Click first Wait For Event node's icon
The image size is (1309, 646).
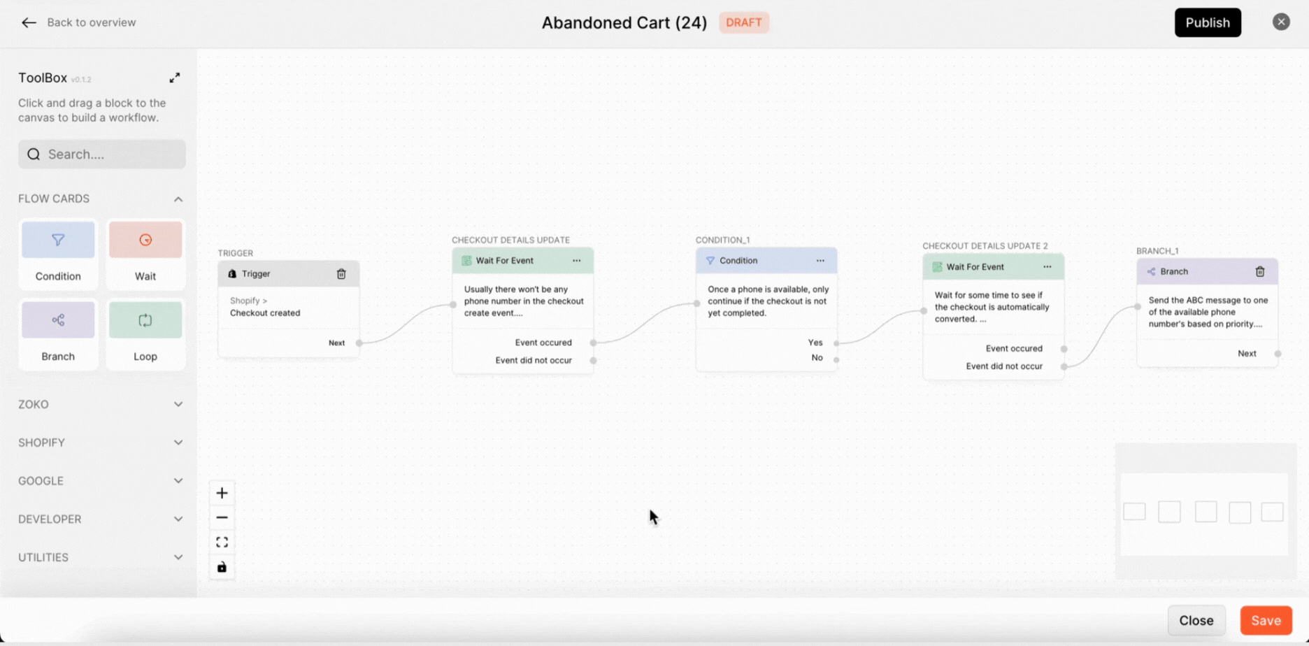click(x=466, y=261)
